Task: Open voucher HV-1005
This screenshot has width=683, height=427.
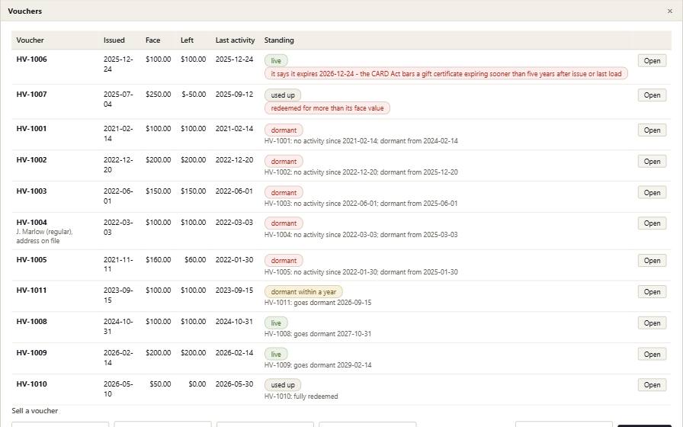Action: click(652, 261)
